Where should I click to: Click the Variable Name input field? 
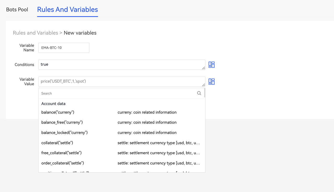(64, 48)
